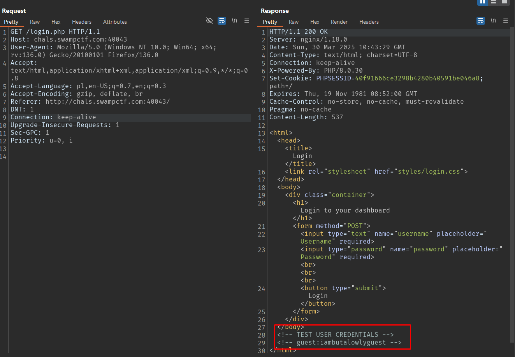
Task: Select the side-by-side layout icon
Action: coord(483,2)
